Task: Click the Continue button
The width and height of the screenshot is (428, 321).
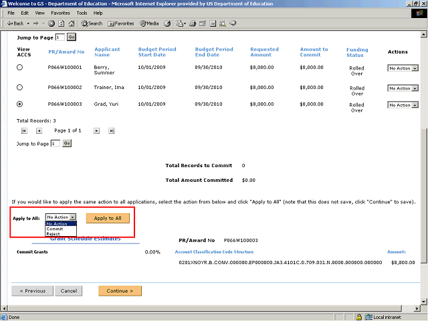Action: pos(120,291)
